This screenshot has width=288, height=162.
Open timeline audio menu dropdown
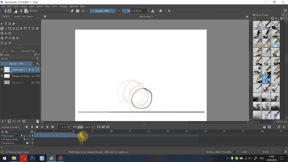pyautogui.click(x=6, y=132)
